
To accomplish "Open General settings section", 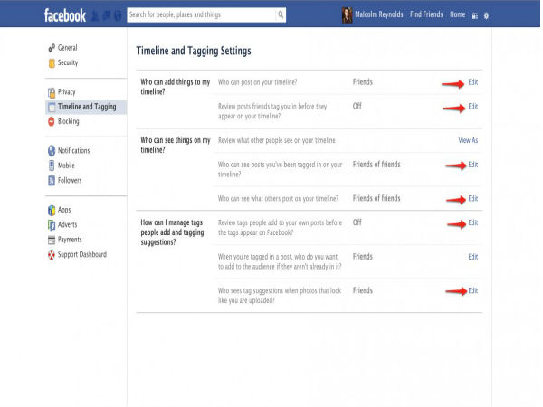I will tap(68, 48).
